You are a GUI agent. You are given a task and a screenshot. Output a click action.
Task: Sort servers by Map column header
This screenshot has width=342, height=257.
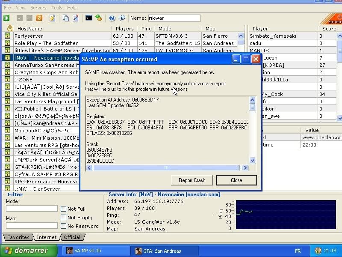pos(222,28)
